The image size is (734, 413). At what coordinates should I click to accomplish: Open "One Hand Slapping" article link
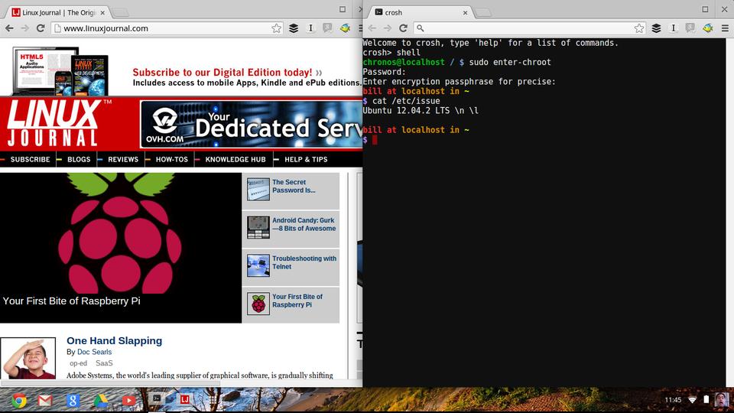(x=114, y=340)
